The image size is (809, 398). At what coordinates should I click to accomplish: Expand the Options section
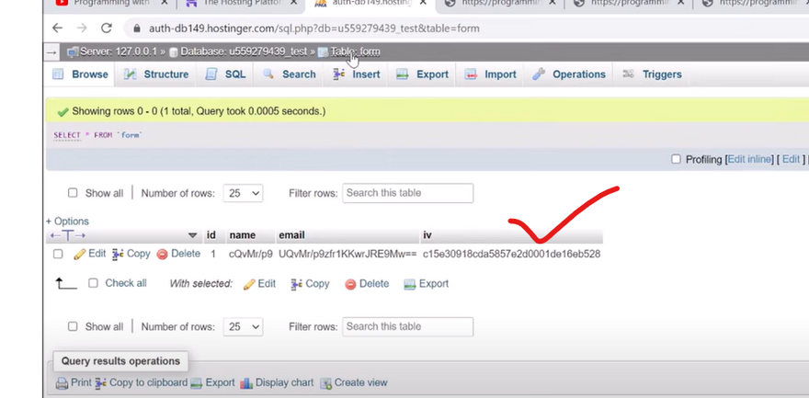click(x=67, y=222)
